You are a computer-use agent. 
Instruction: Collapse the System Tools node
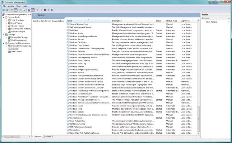[x=4, y=17]
